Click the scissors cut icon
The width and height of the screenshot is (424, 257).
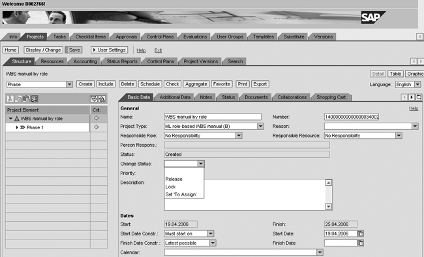[10, 98]
